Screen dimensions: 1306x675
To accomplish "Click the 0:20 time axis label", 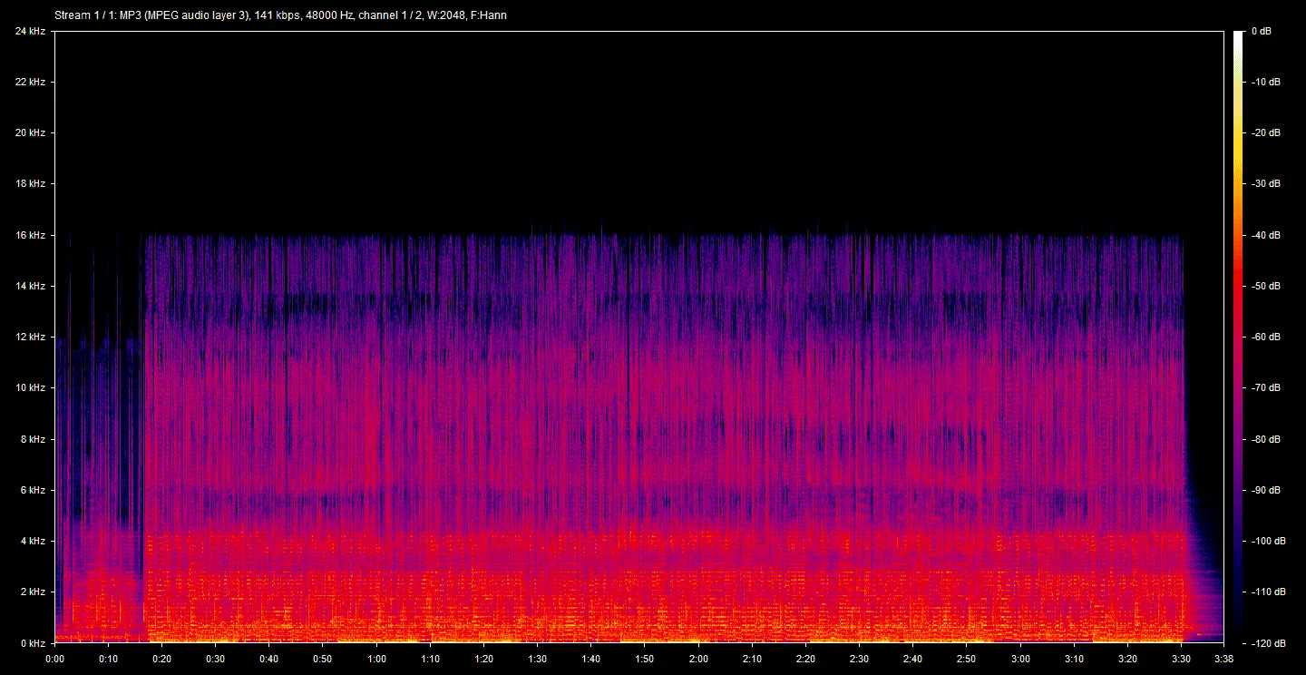I will (x=161, y=659).
